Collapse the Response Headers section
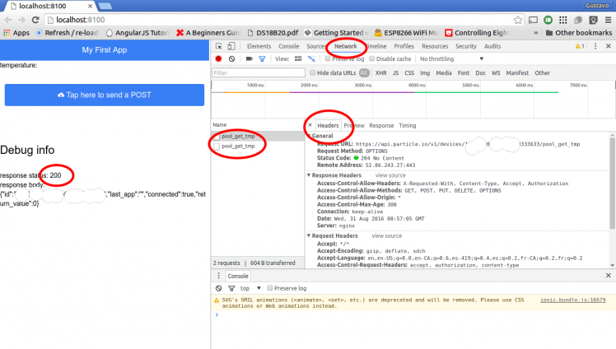 point(309,175)
